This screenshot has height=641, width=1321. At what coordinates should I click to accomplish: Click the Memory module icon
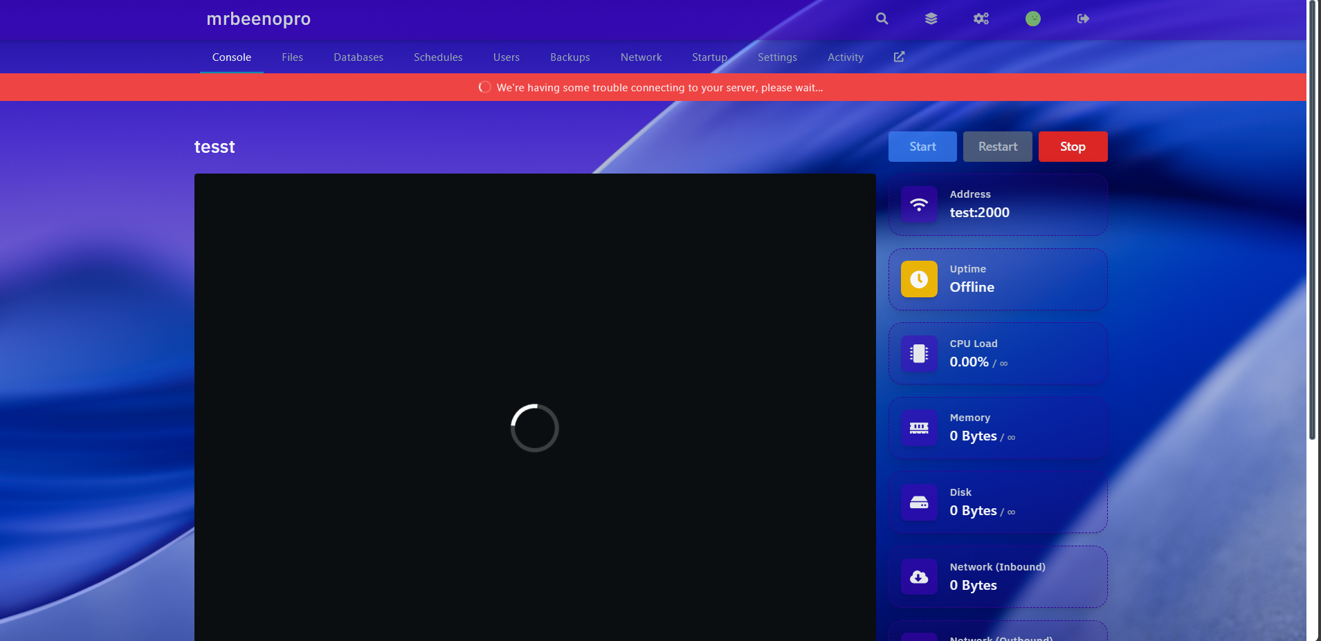tap(919, 428)
